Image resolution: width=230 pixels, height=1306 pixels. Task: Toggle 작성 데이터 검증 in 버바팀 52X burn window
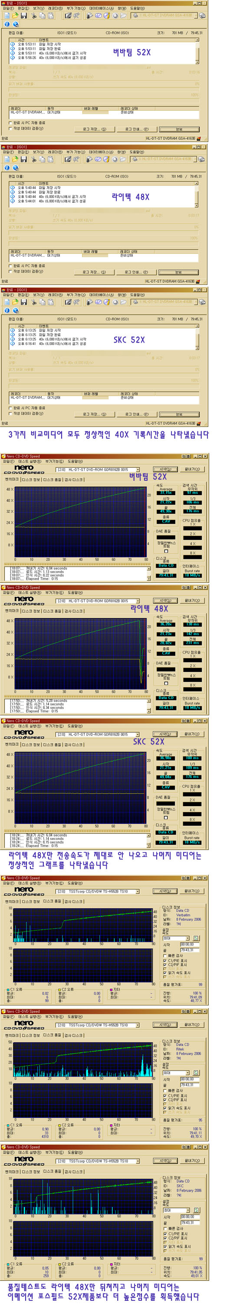coord(11,128)
